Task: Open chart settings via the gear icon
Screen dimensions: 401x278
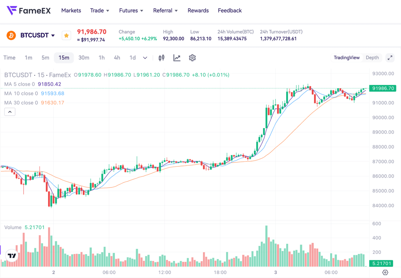Action: (192, 58)
